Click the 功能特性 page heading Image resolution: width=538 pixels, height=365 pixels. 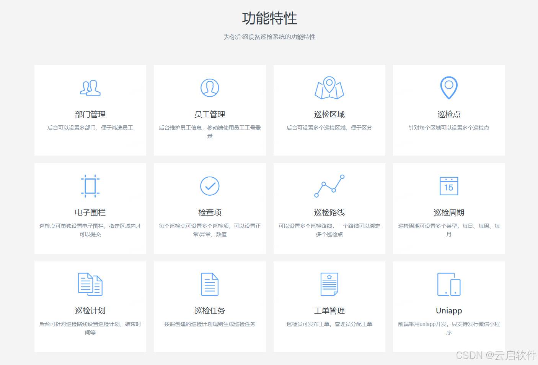coord(269,18)
